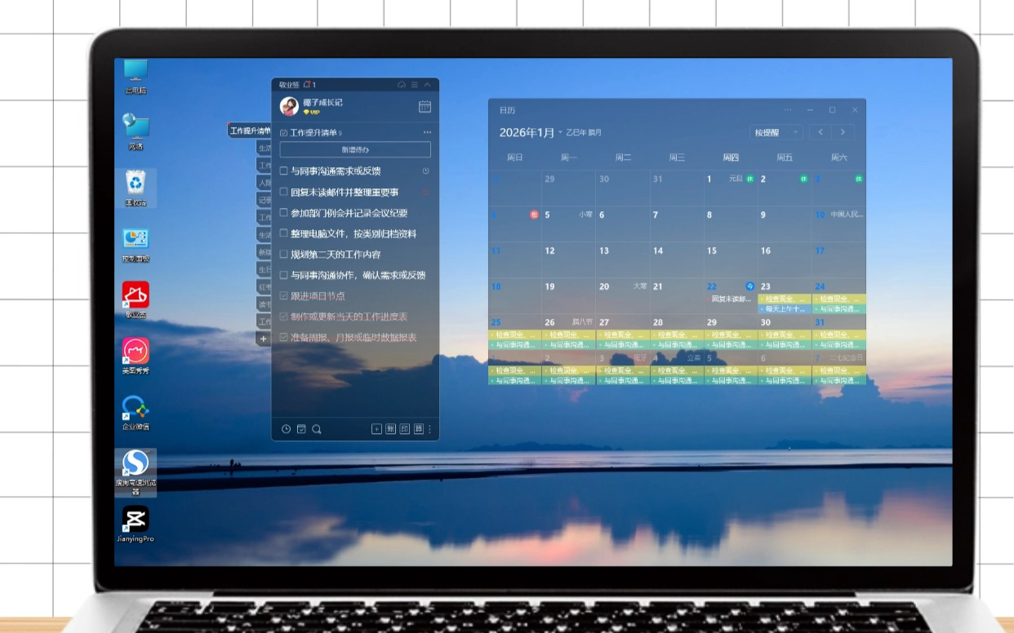Viewport: 1014px width, 633px height.
Task: Click the user name beside the avatar
Action: pos(322,102)
